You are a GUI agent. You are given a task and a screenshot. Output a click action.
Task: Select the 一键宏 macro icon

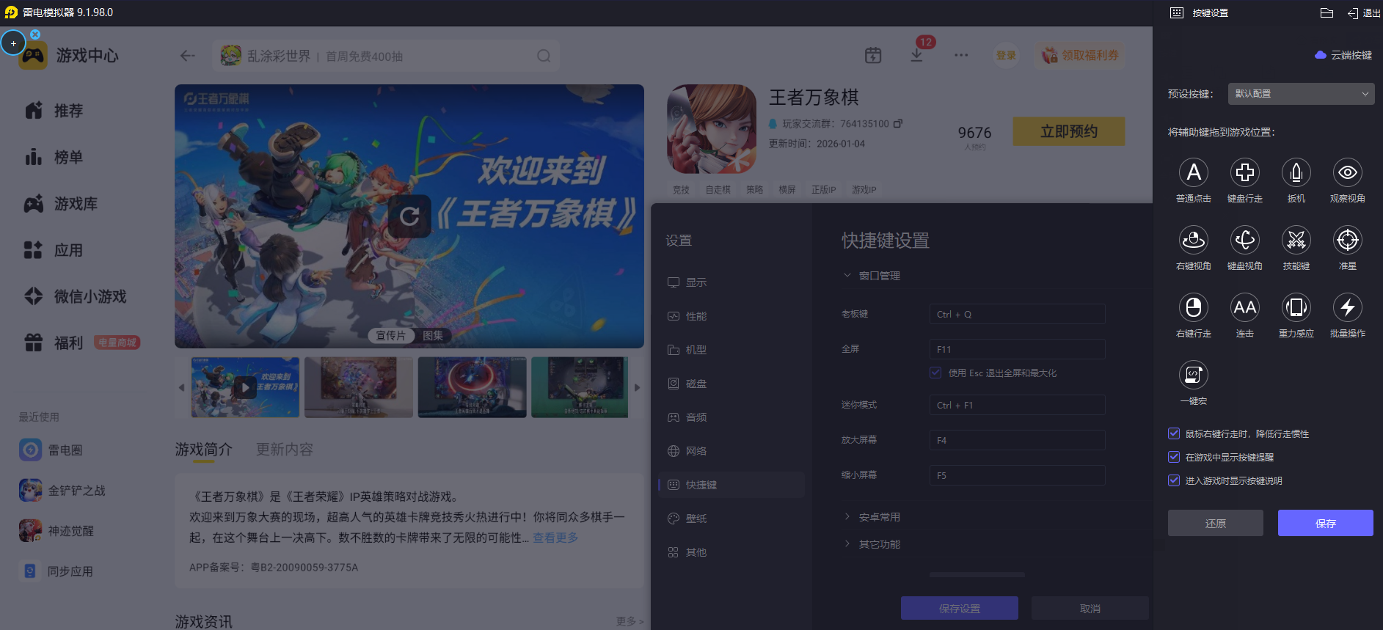(x=1194, y=375)
